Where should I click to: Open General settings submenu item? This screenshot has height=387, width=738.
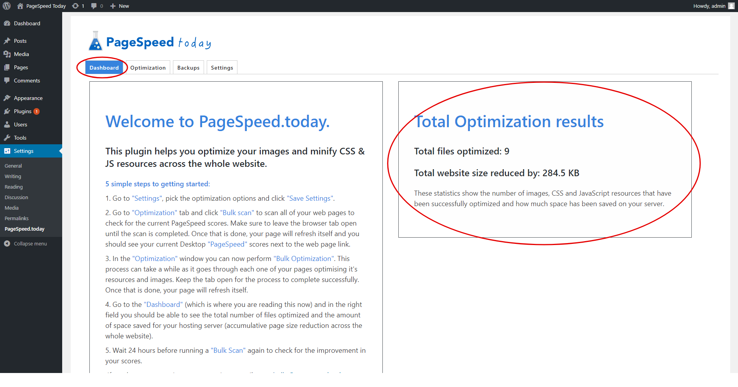(13, 166)
